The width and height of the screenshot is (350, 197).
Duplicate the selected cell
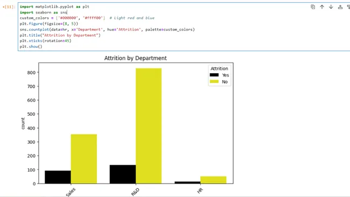point(313,7)
